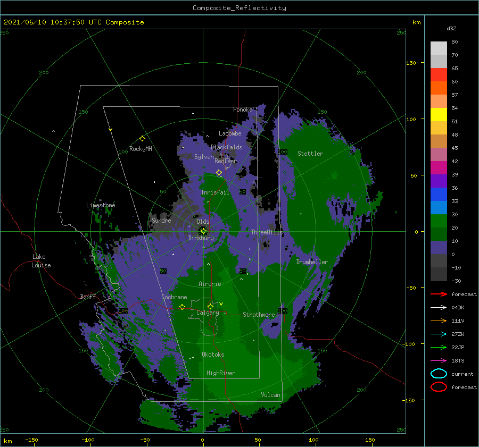Image resolution: width=479 pixels, height=447 pixels.
Task: Click the Strathmore town label
Action: pyautogui.click(x=259, y=315)
